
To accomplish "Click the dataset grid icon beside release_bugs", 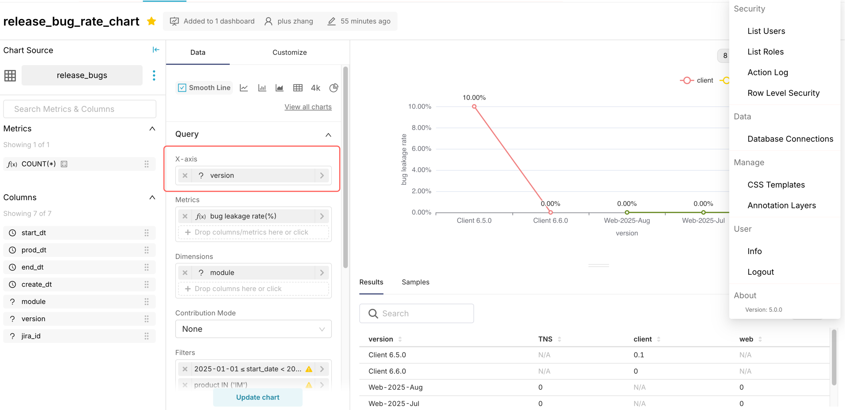I will (10, 75).
